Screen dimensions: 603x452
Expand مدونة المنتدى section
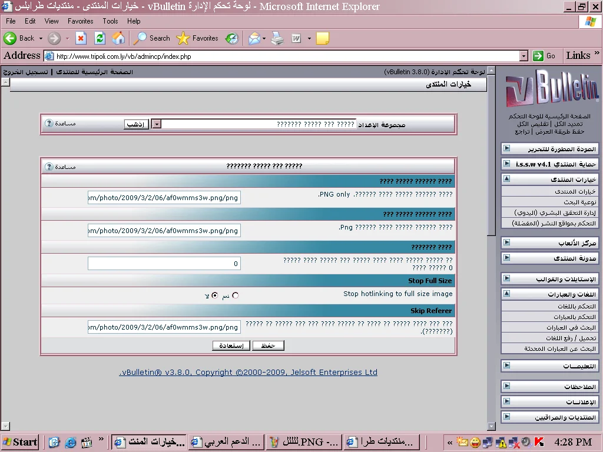click(x=507, y=258)
